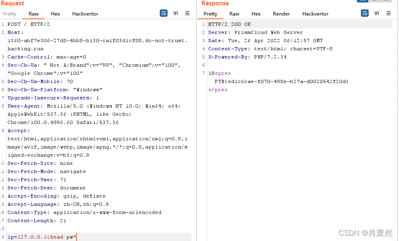
Task: Toggle show non-printable \n icon in Response
Action: tap(376, 13)
